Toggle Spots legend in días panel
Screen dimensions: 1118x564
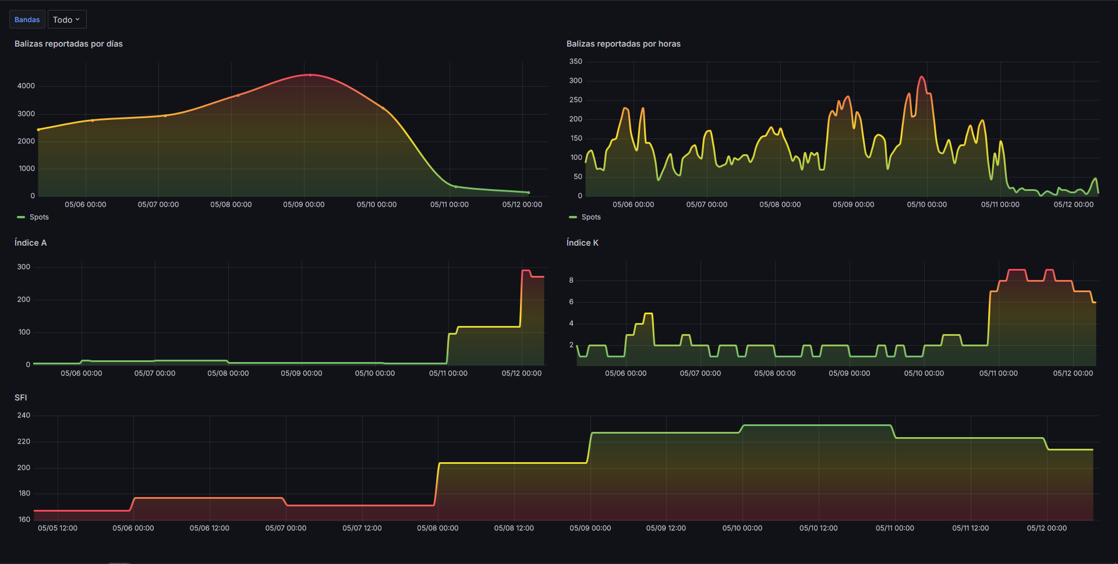click(39, 217)
